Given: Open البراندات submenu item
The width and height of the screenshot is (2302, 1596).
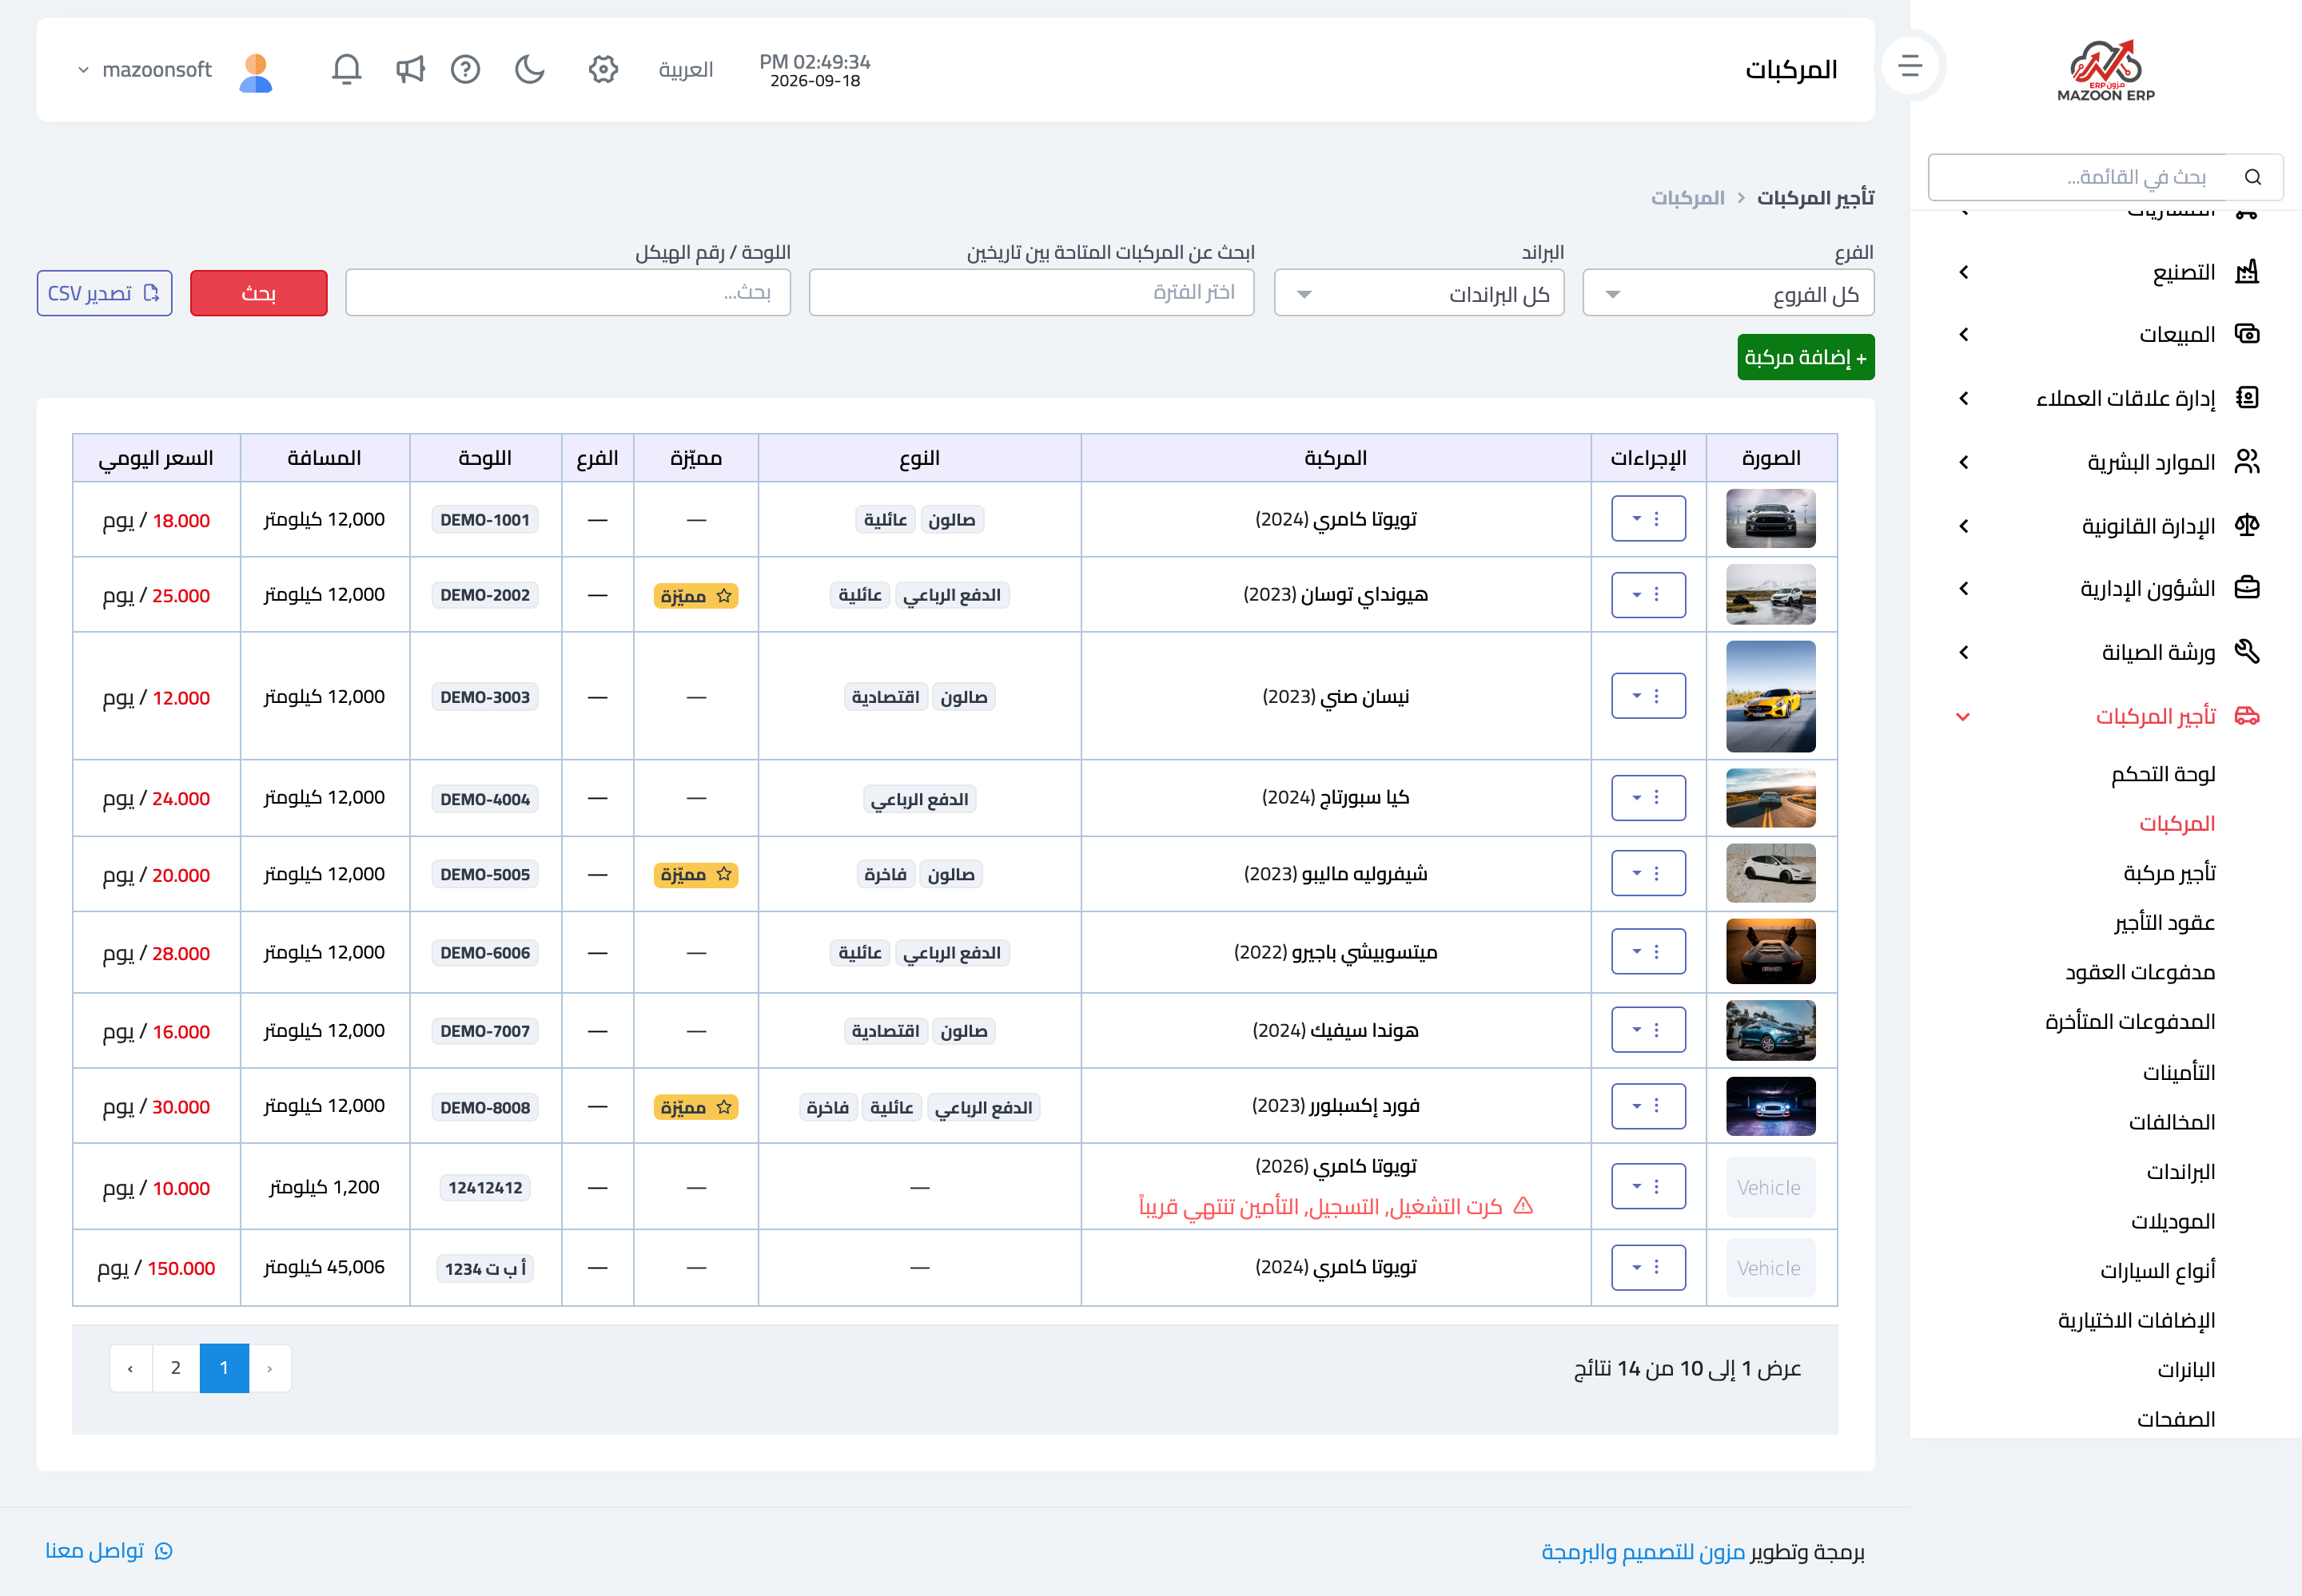Looking at the screenshot, I should point(2180,1171).
